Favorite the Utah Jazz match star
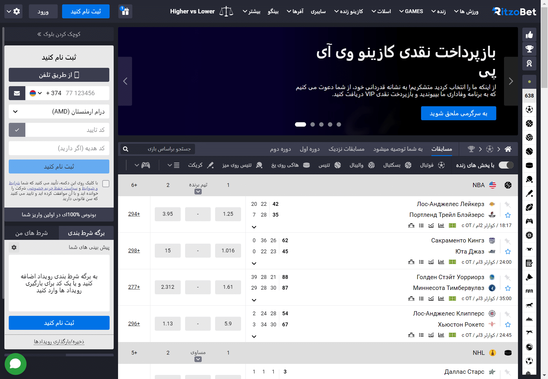 [x=508, y=252]
